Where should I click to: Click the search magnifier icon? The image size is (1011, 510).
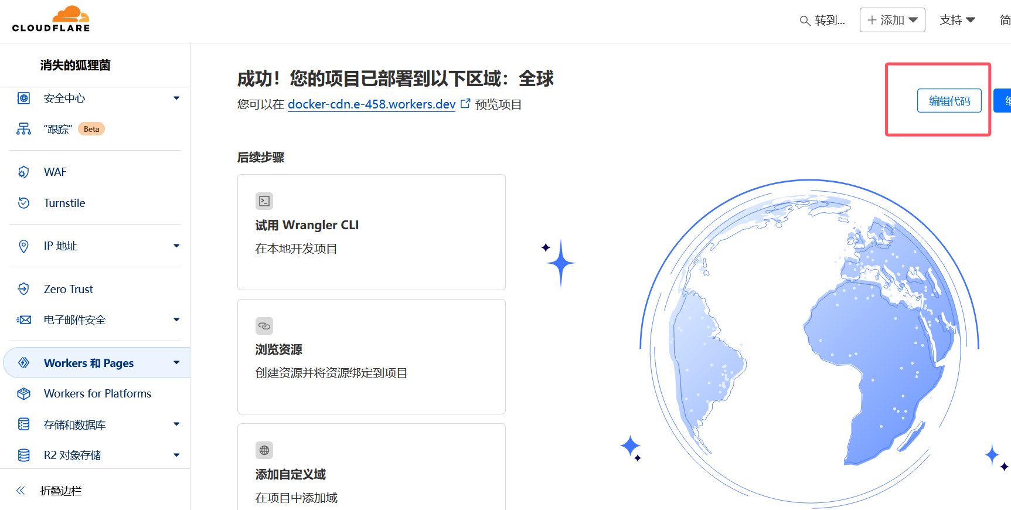pos(805,21)
